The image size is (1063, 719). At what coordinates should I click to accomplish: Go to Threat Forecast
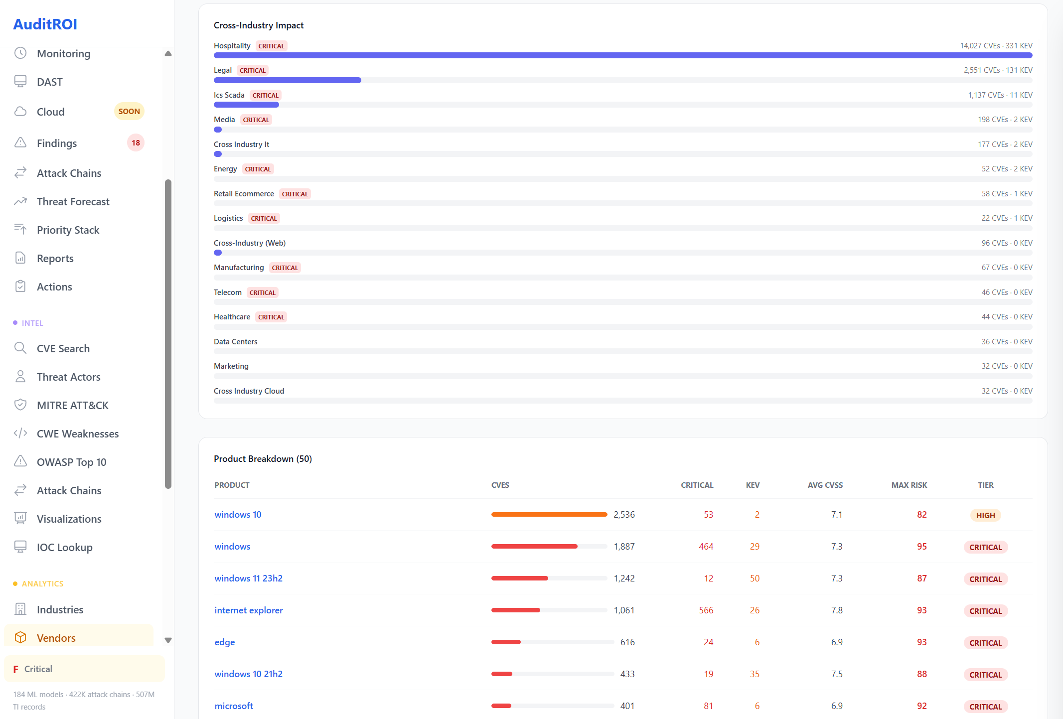tap(79, 201)
